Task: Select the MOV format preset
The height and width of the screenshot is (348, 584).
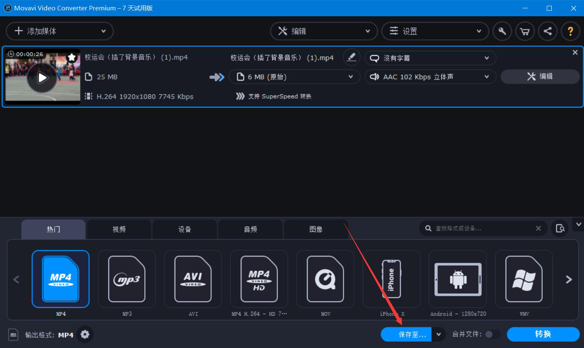Action: (325, 279)
